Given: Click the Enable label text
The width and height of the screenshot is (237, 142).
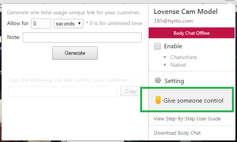Looking at the screenshot, I should pyautogui.click(x=173, y=46).
